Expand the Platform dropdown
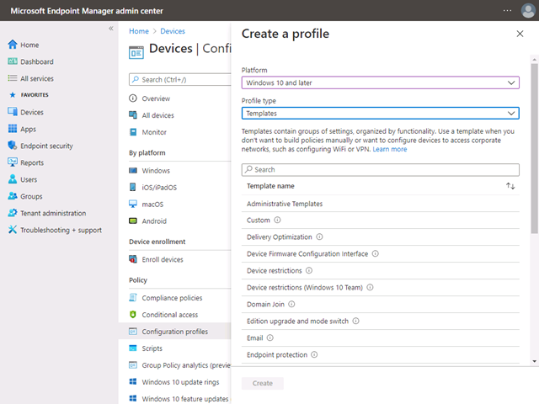This screenshot has height=404, width=539. tap(380, 82)
